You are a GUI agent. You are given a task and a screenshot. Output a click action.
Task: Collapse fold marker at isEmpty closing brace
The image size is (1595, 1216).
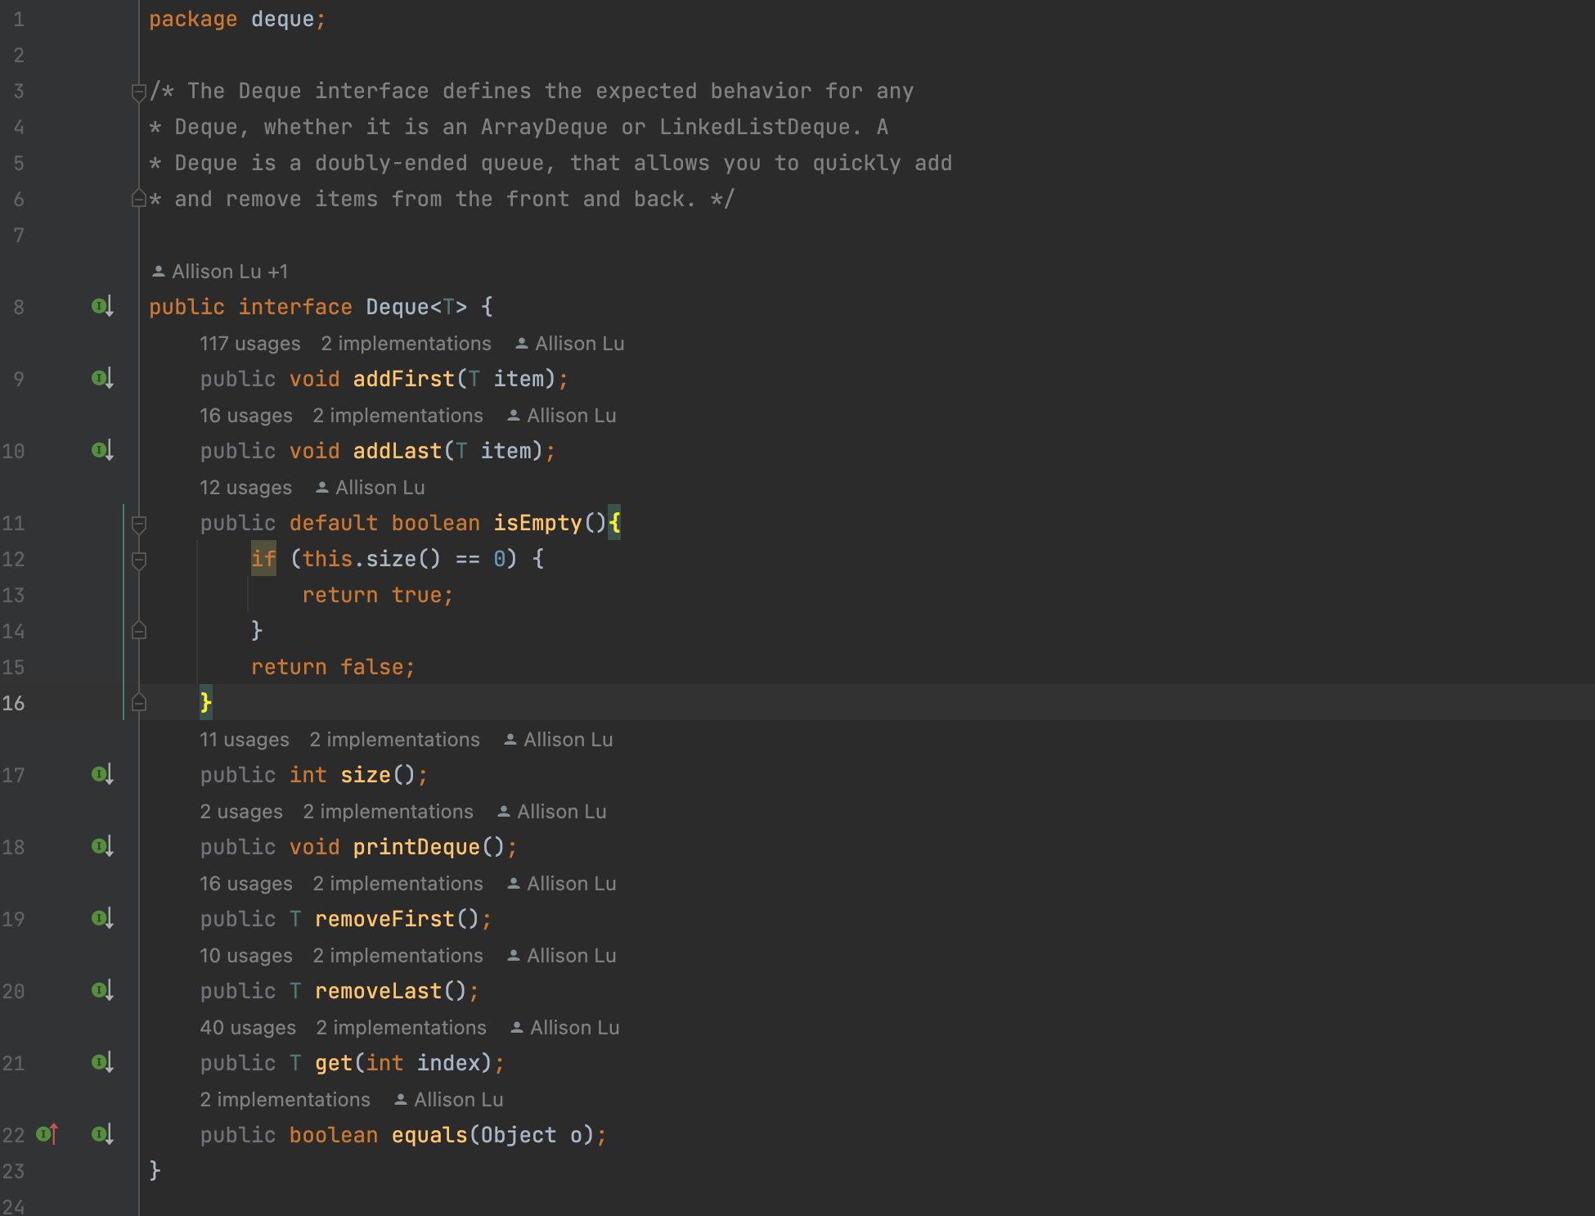(139, 703)
